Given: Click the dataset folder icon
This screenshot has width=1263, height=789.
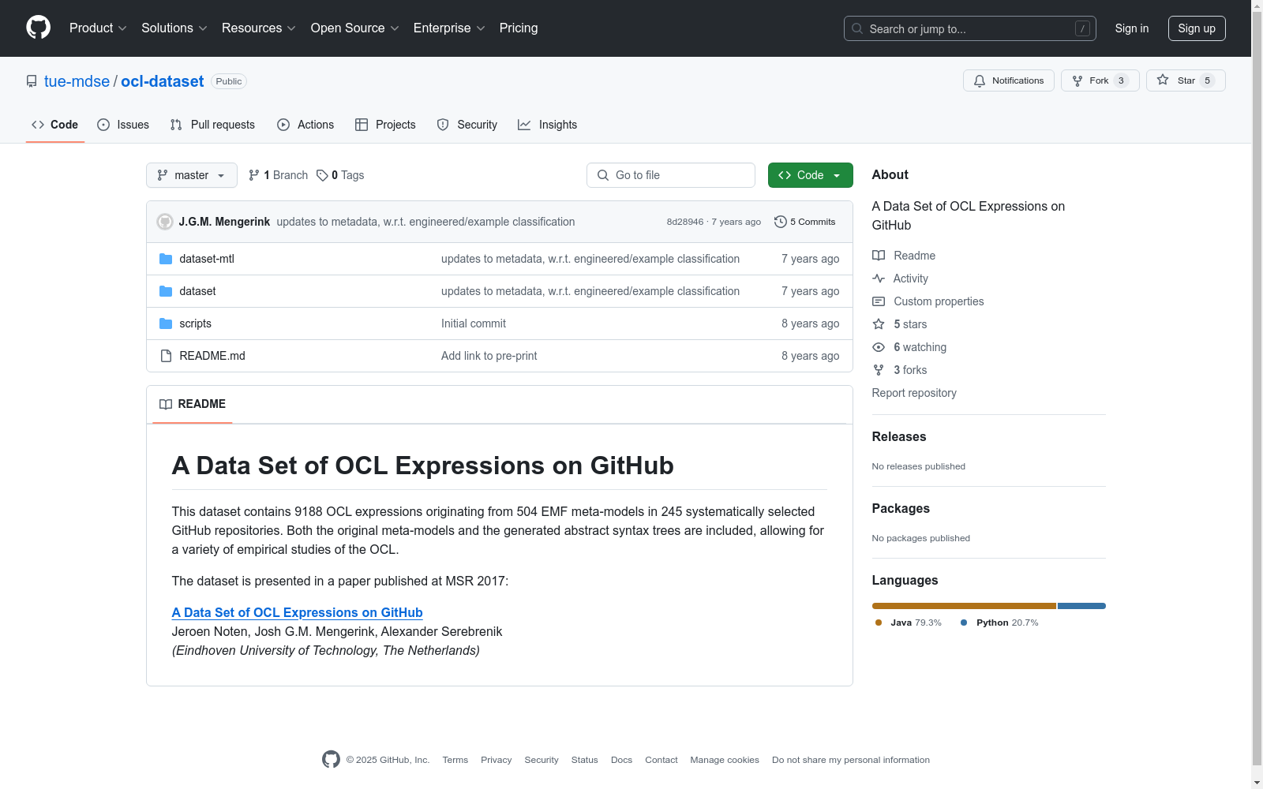Looking at the screenshot, I should click(x=166, y=291).
